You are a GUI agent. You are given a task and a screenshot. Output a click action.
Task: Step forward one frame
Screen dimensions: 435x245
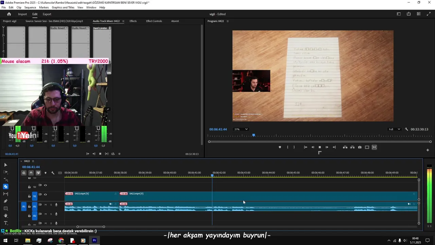[327, 147]
